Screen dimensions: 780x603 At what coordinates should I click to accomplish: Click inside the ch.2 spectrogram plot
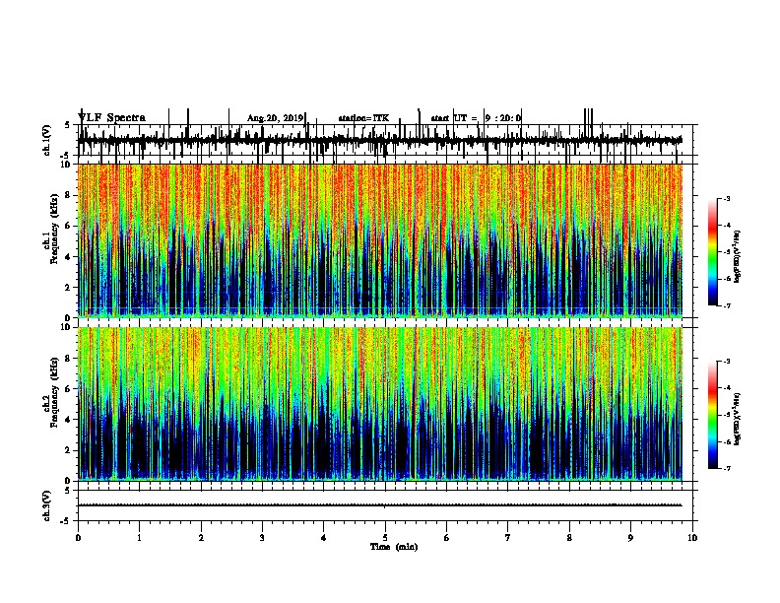point(380,404)
